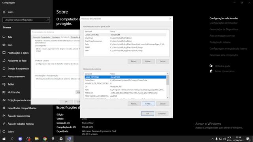Click Enviar comentários link
The image size is (253, 142).
click(225, 71)
